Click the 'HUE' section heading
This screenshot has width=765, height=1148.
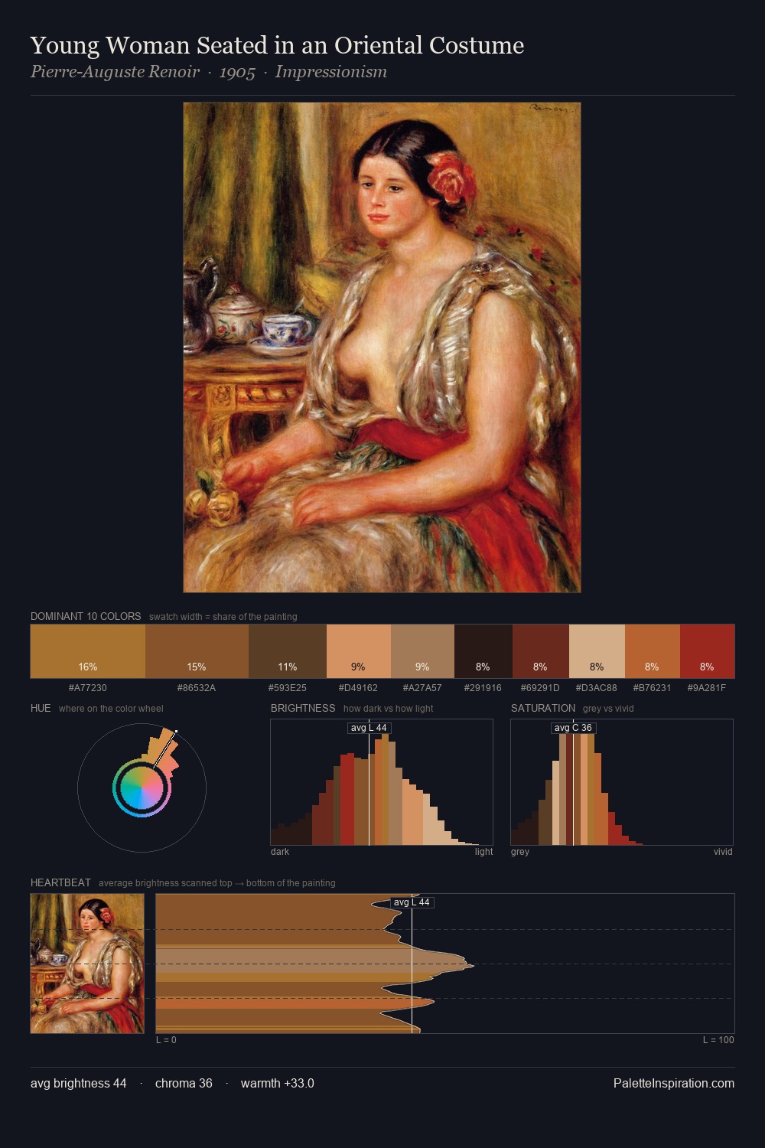tap(41, 708)
